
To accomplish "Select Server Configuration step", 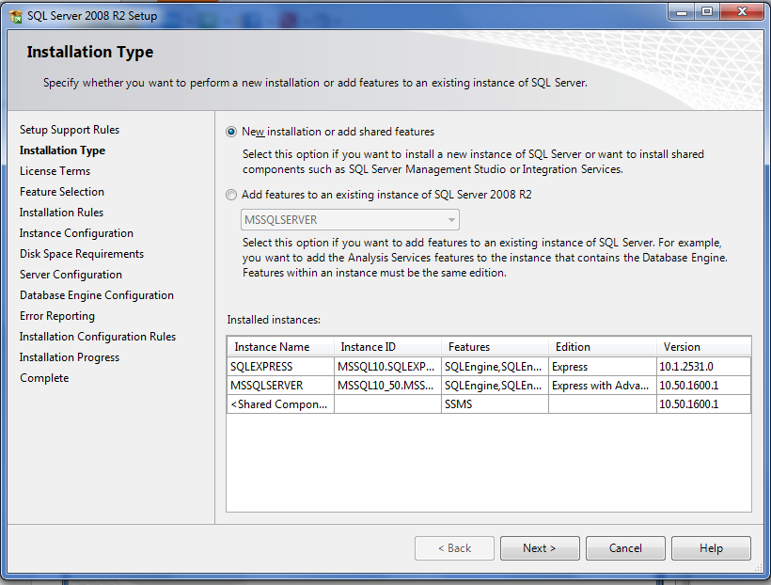I will click(71, 275).
